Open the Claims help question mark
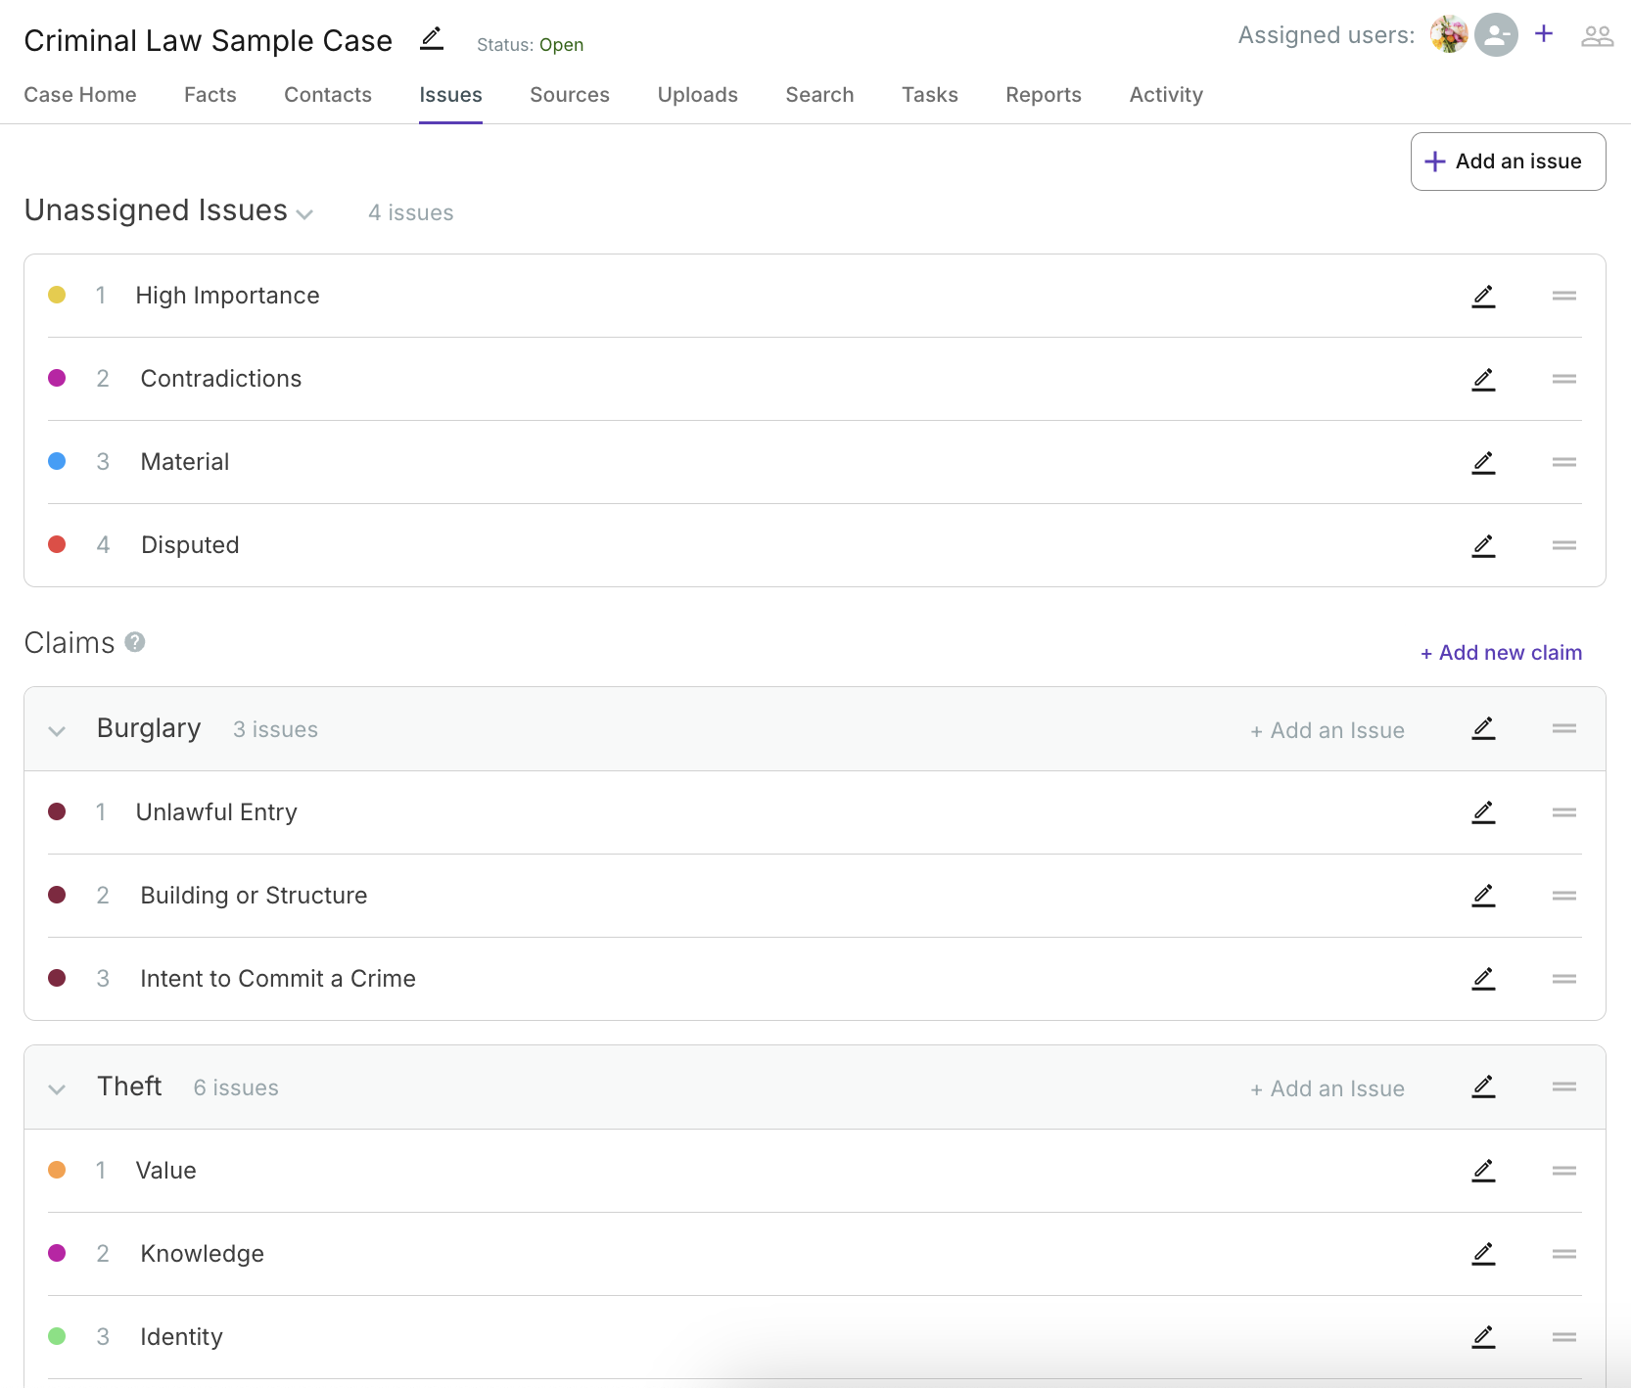The width and height of the screenshot is (1631, 1388). click(135, 642)
